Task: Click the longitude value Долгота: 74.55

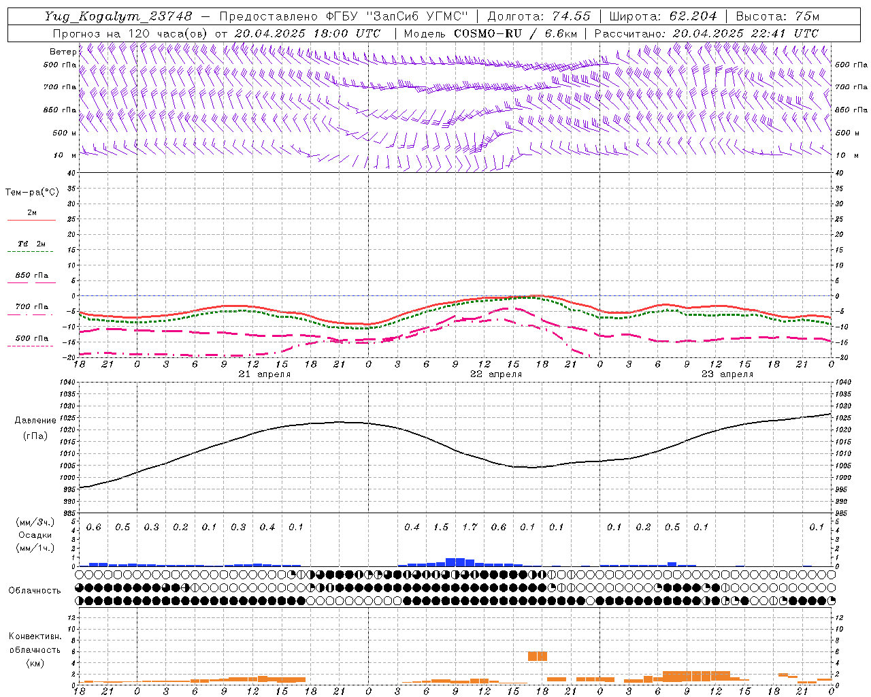Action: [x=540, y=16]
